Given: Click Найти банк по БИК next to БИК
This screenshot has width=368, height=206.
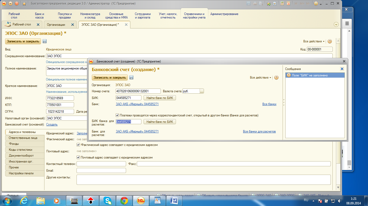Looking at the screenshot, I should coord(160,98).
